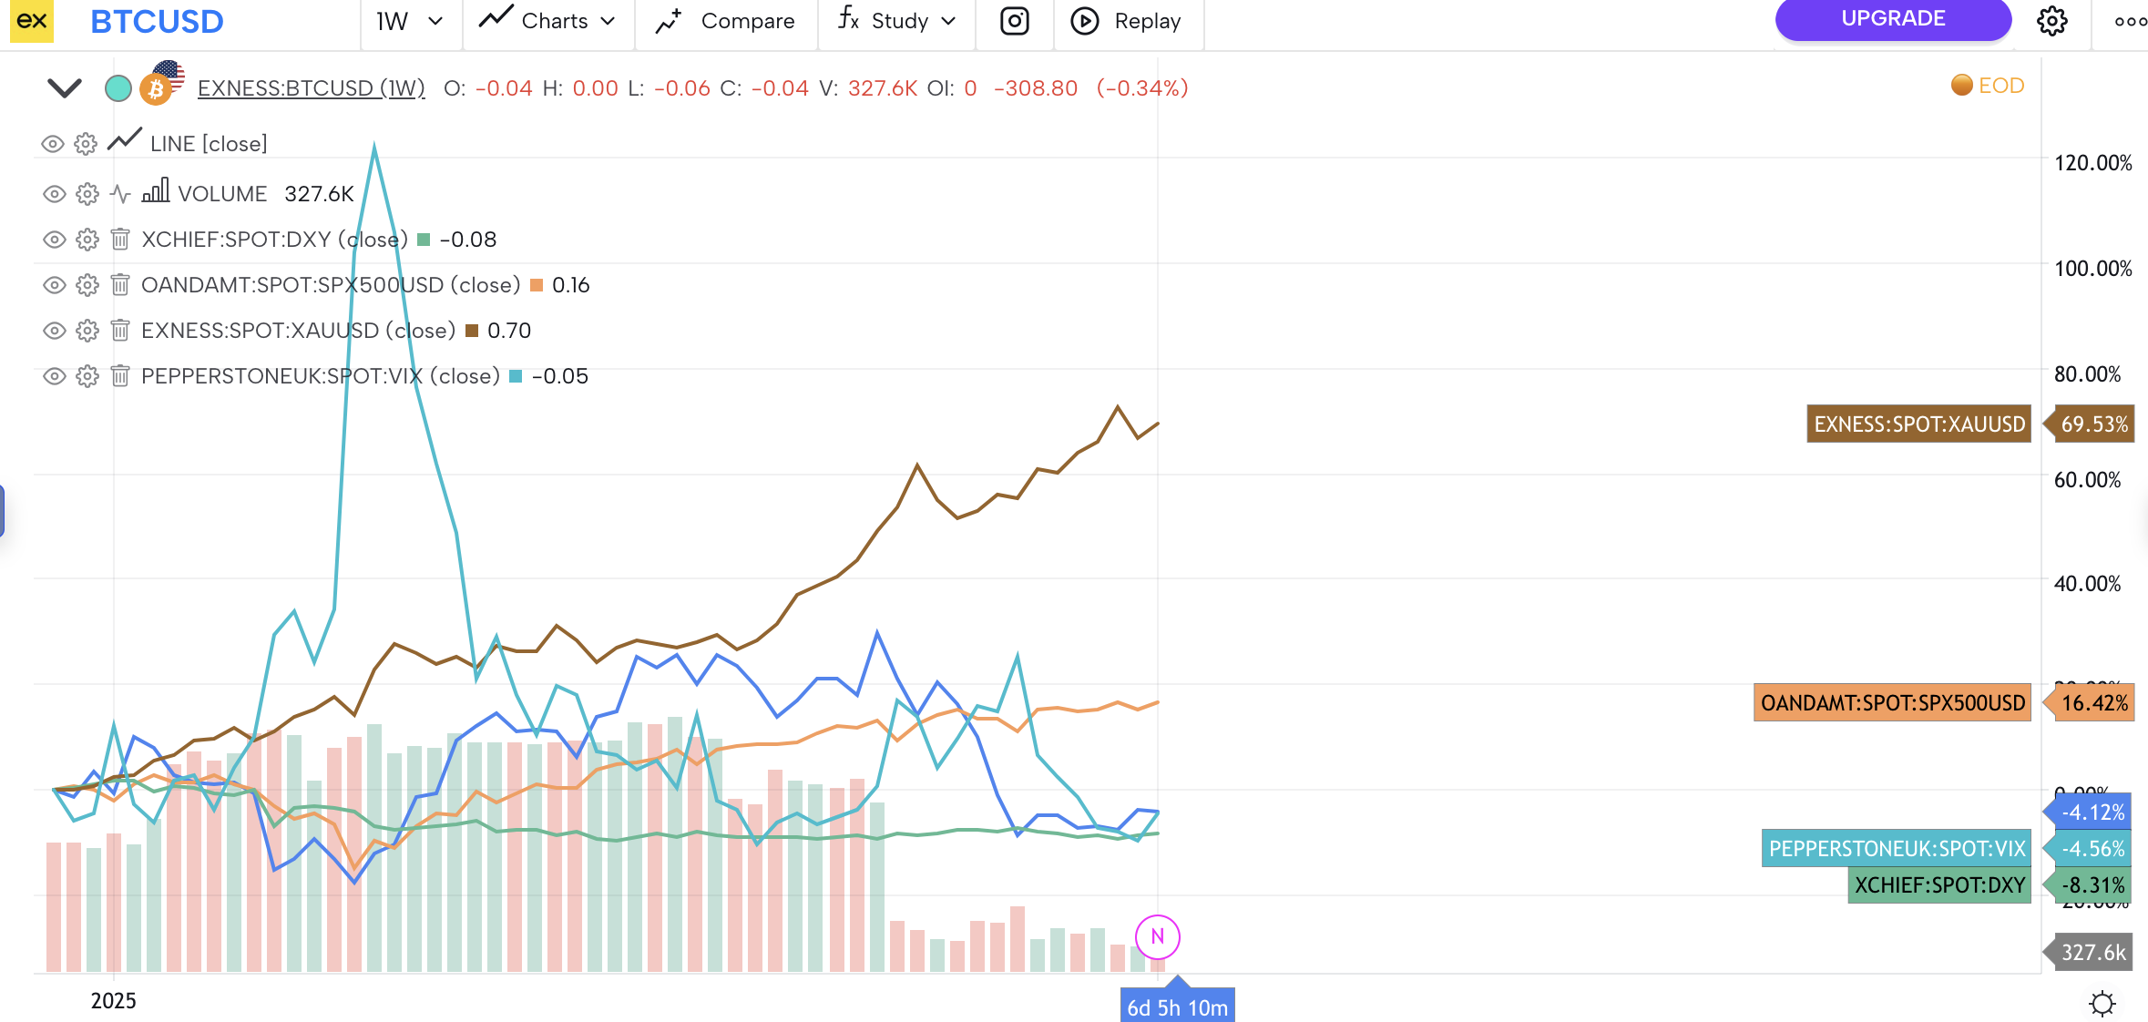Toggle visibility of OANDAMT:SPOT:SPX500USD series
The width and height of the screenshot is (2148, 1022).
point(55,285)
